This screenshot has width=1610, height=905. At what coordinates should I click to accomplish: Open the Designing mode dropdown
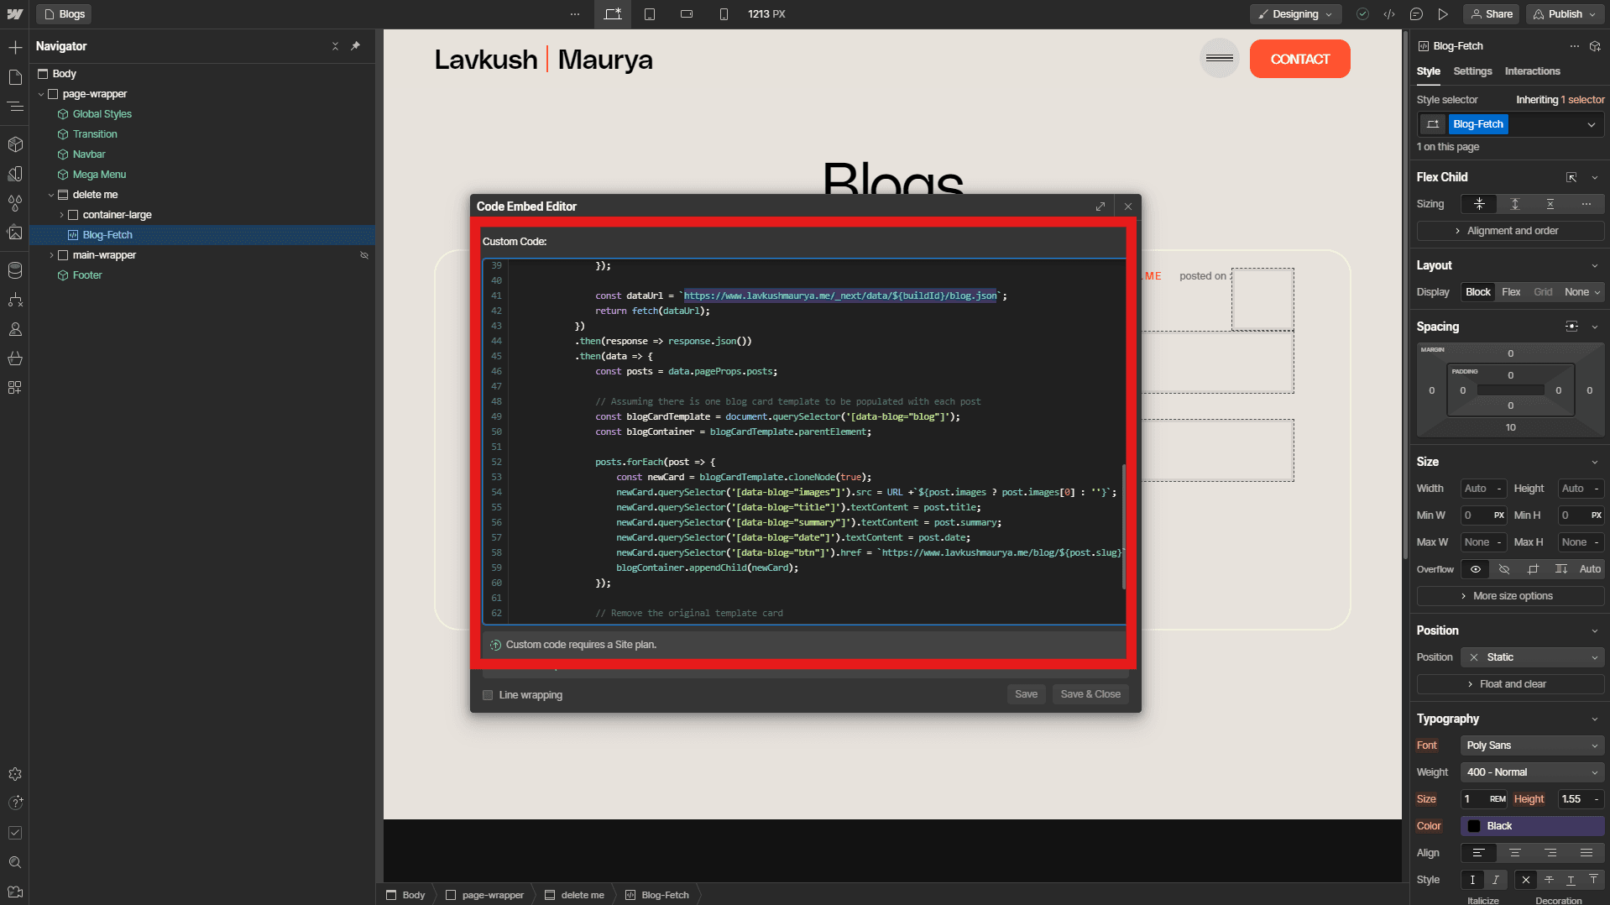(1295, 14)
